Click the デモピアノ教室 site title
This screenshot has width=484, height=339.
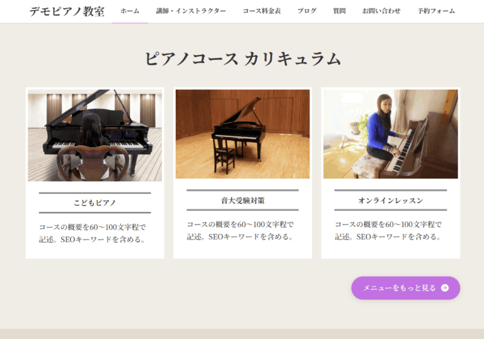click(x=67, y=12)
